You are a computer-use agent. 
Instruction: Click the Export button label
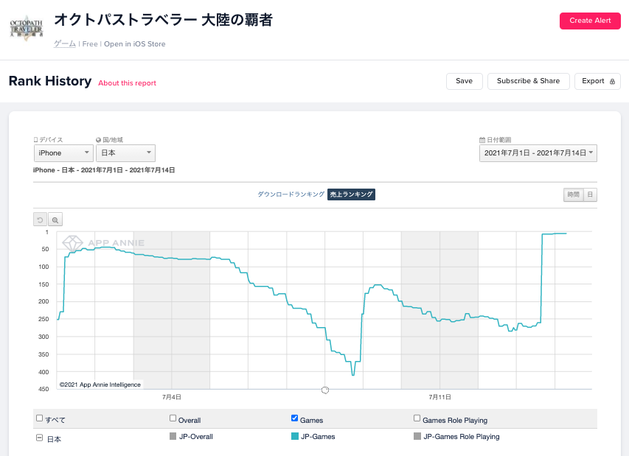click(593, 81)
